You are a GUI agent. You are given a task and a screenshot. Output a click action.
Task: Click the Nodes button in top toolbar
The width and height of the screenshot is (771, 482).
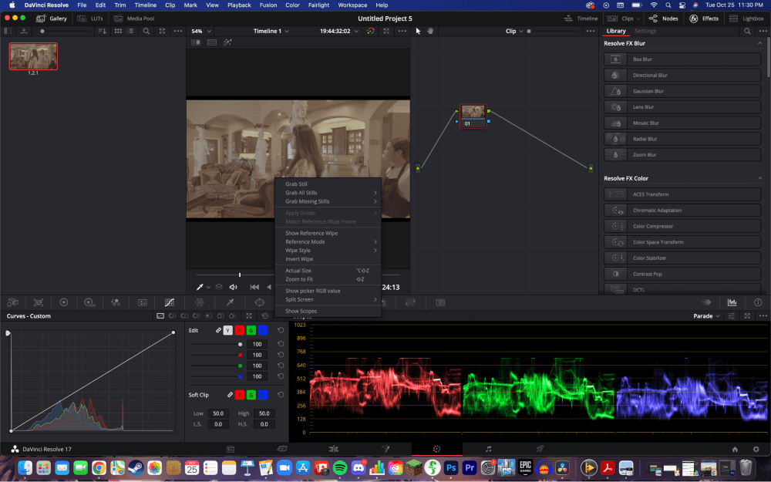click(663, 19)
